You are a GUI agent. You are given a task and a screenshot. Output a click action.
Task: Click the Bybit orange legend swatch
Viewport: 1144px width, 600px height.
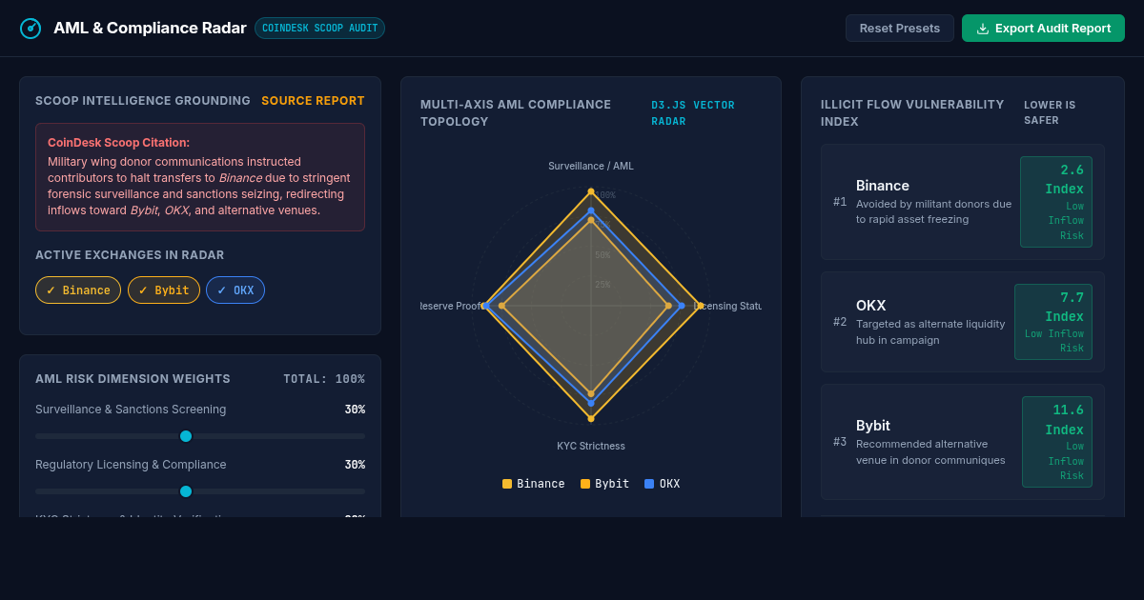pyautogui.click(x=585, y=484)
